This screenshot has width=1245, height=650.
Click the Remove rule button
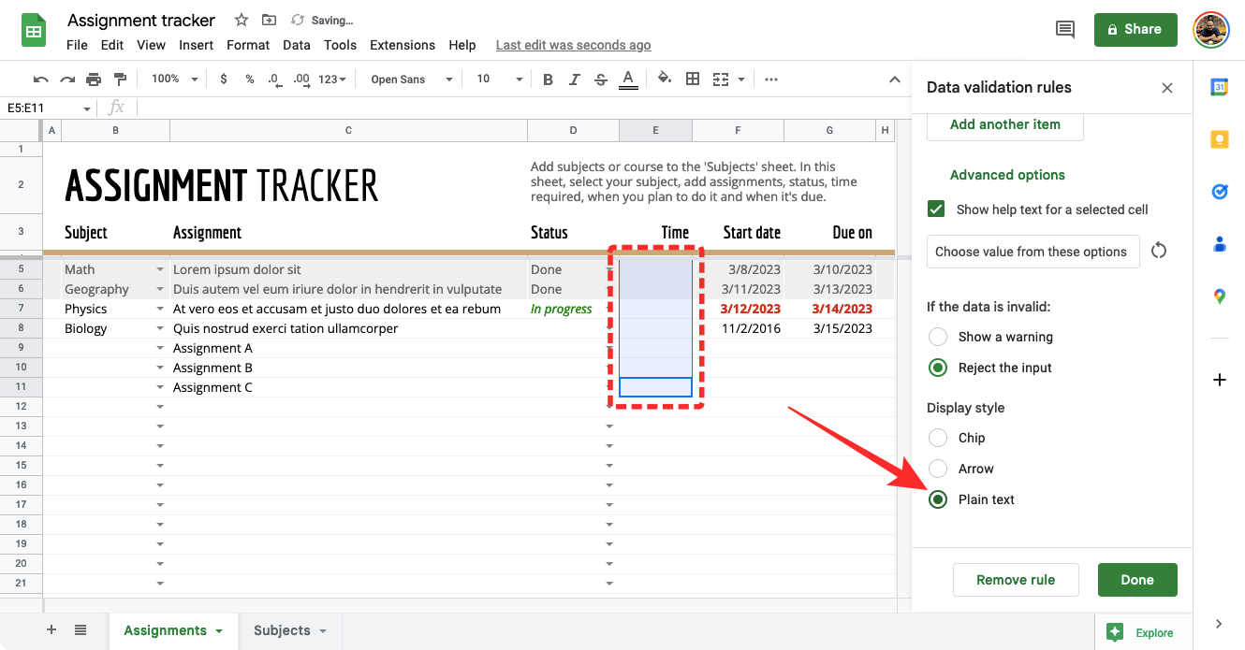click(x=1016, y=580)
